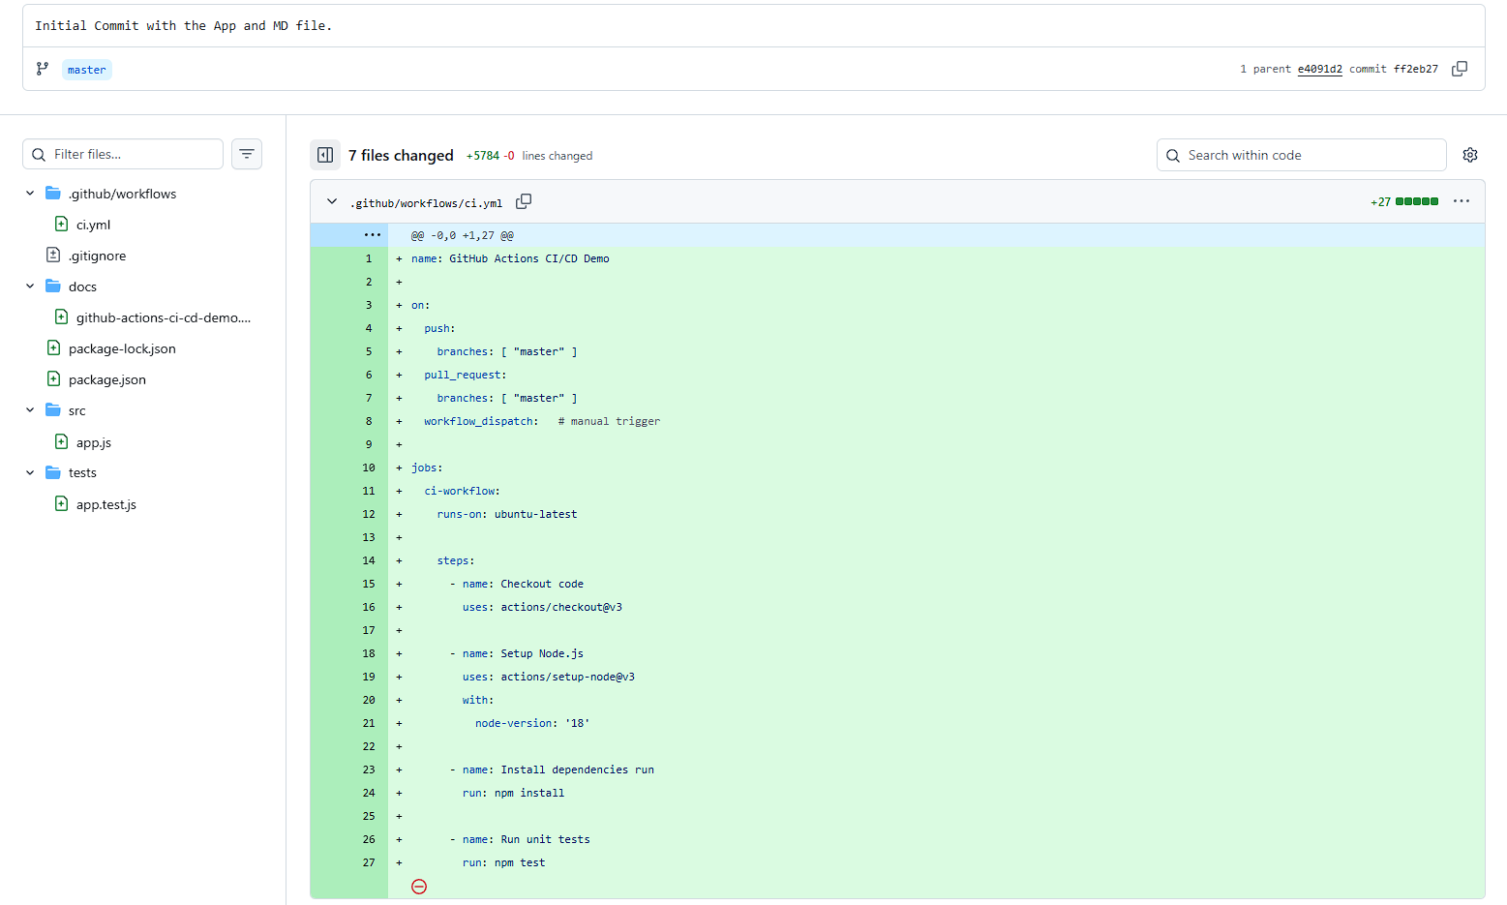Open file filter options via funnel icon
The image size is (1507, 905).
click(x=247, y=154)
